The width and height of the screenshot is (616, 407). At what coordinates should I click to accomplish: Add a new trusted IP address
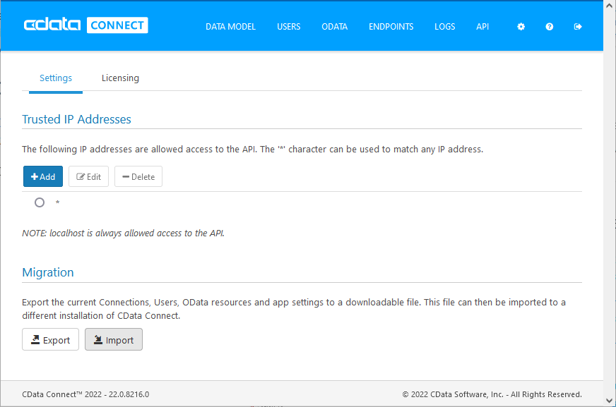pyautogui.click(x=43, y=176)
